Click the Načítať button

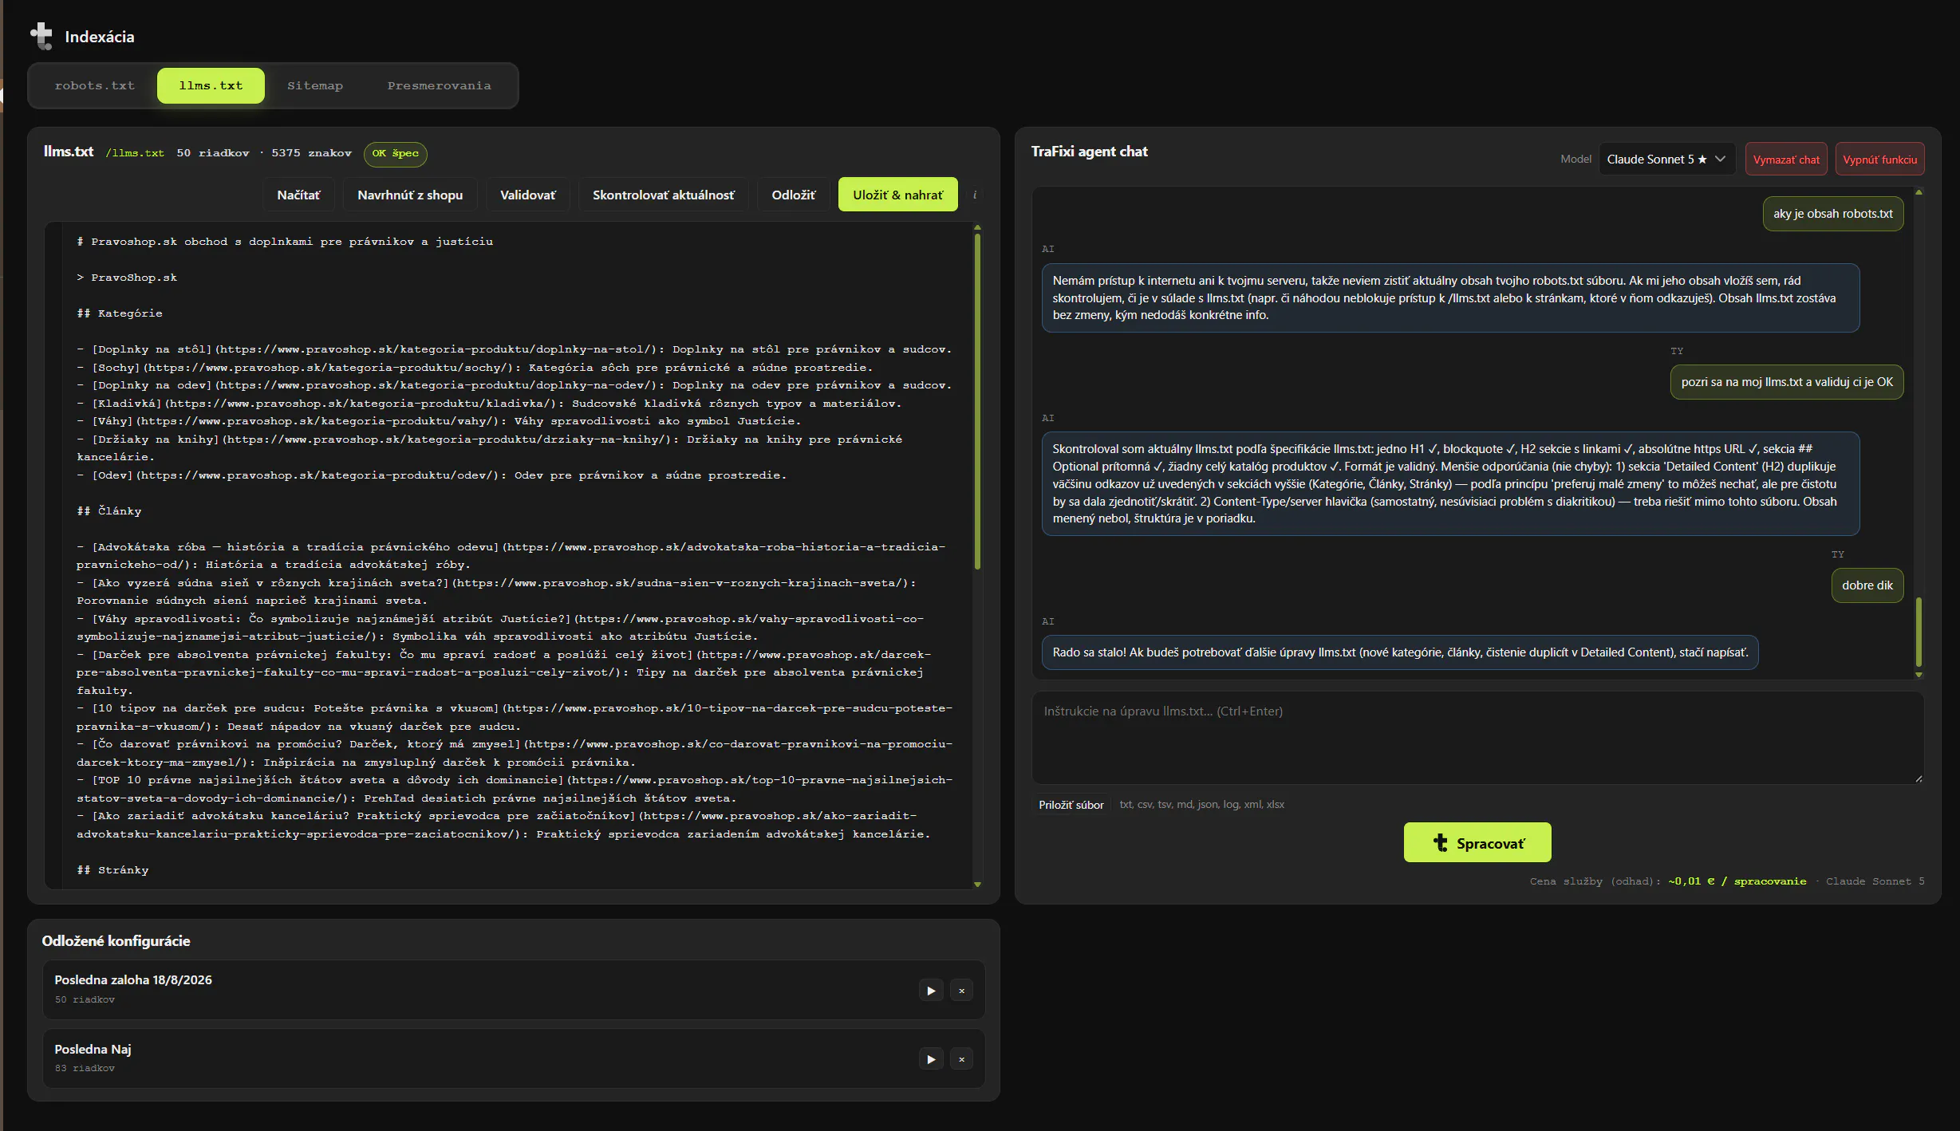pyautogui.click(x=298, y=195)
